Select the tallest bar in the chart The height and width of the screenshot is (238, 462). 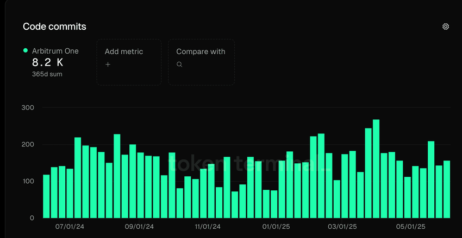pyautogui.click(x=376, y=169)
